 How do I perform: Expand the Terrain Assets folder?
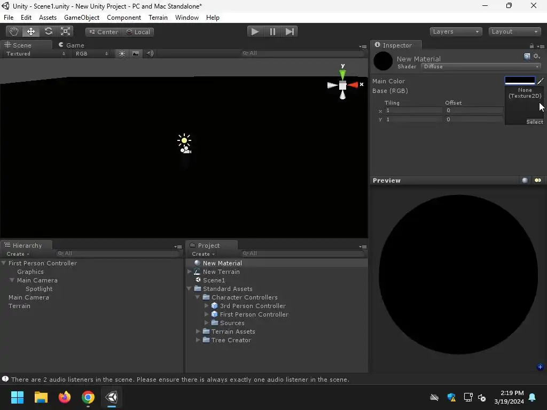pyautogui.click(x=198, y=331)
